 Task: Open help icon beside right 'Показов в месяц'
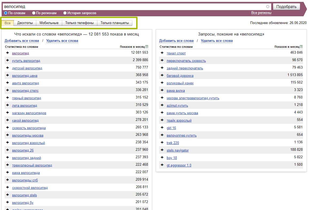[301, 47]
